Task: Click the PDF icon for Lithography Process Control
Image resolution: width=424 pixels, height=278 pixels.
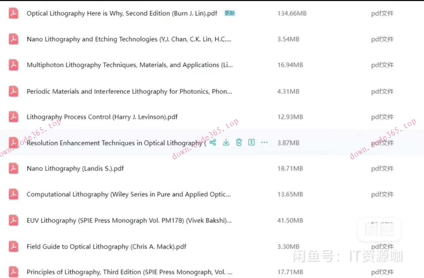Action: [x=13, y=117]
